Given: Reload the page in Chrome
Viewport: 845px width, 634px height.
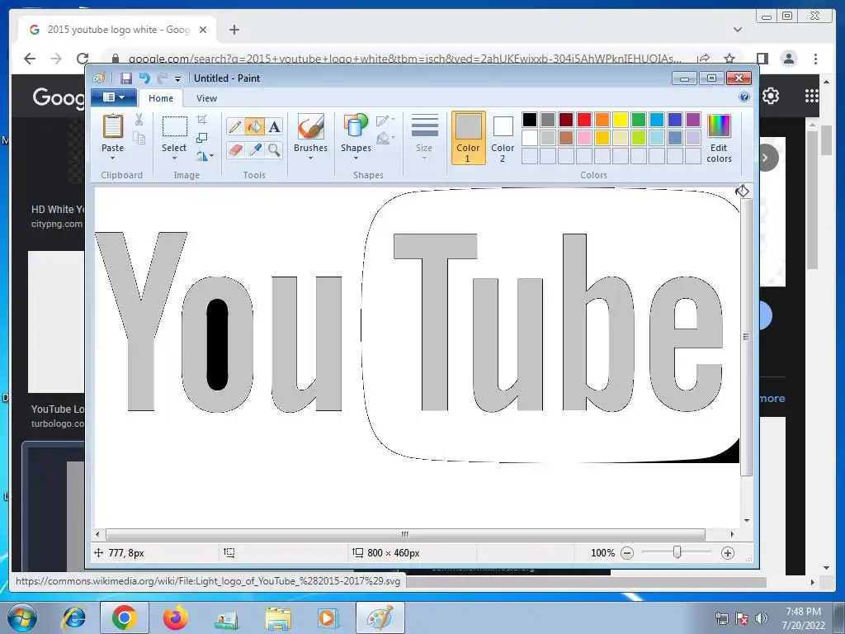Looking at the screenshot, I should point(83,59).
